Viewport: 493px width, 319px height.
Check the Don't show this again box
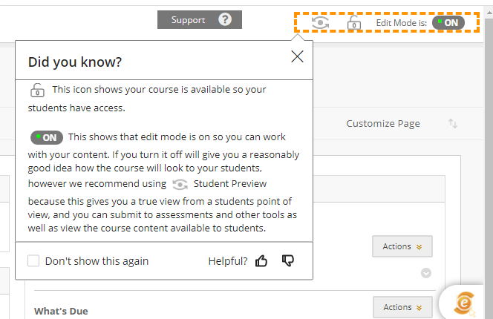pyautogui.click(x=33, y=261)
